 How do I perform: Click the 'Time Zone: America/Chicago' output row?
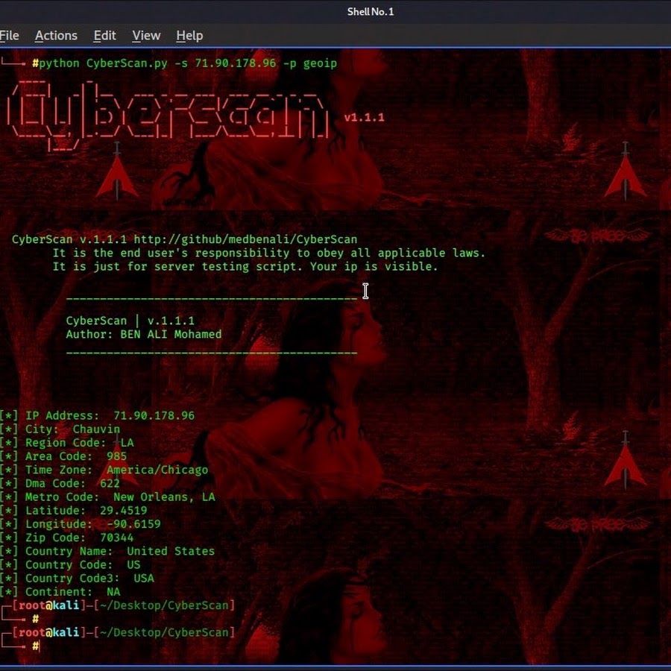(x=104, y=470)
